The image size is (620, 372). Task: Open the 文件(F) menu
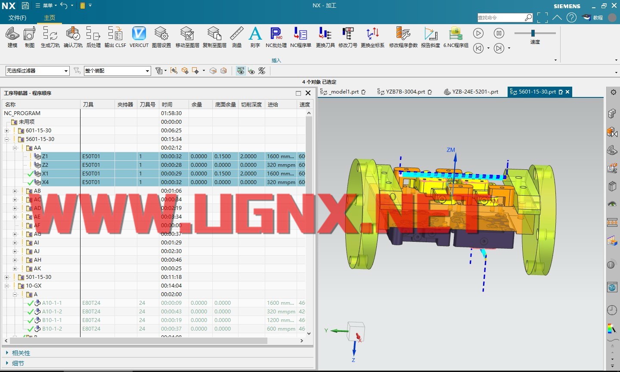pos(17,18)
